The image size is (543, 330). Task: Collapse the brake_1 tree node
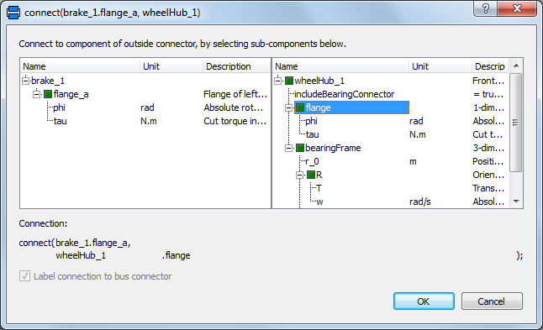[x=25, y=81]
